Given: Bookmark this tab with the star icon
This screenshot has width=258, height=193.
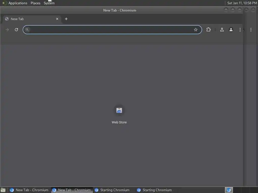Looking at the screenshot, I should [196, 30].
